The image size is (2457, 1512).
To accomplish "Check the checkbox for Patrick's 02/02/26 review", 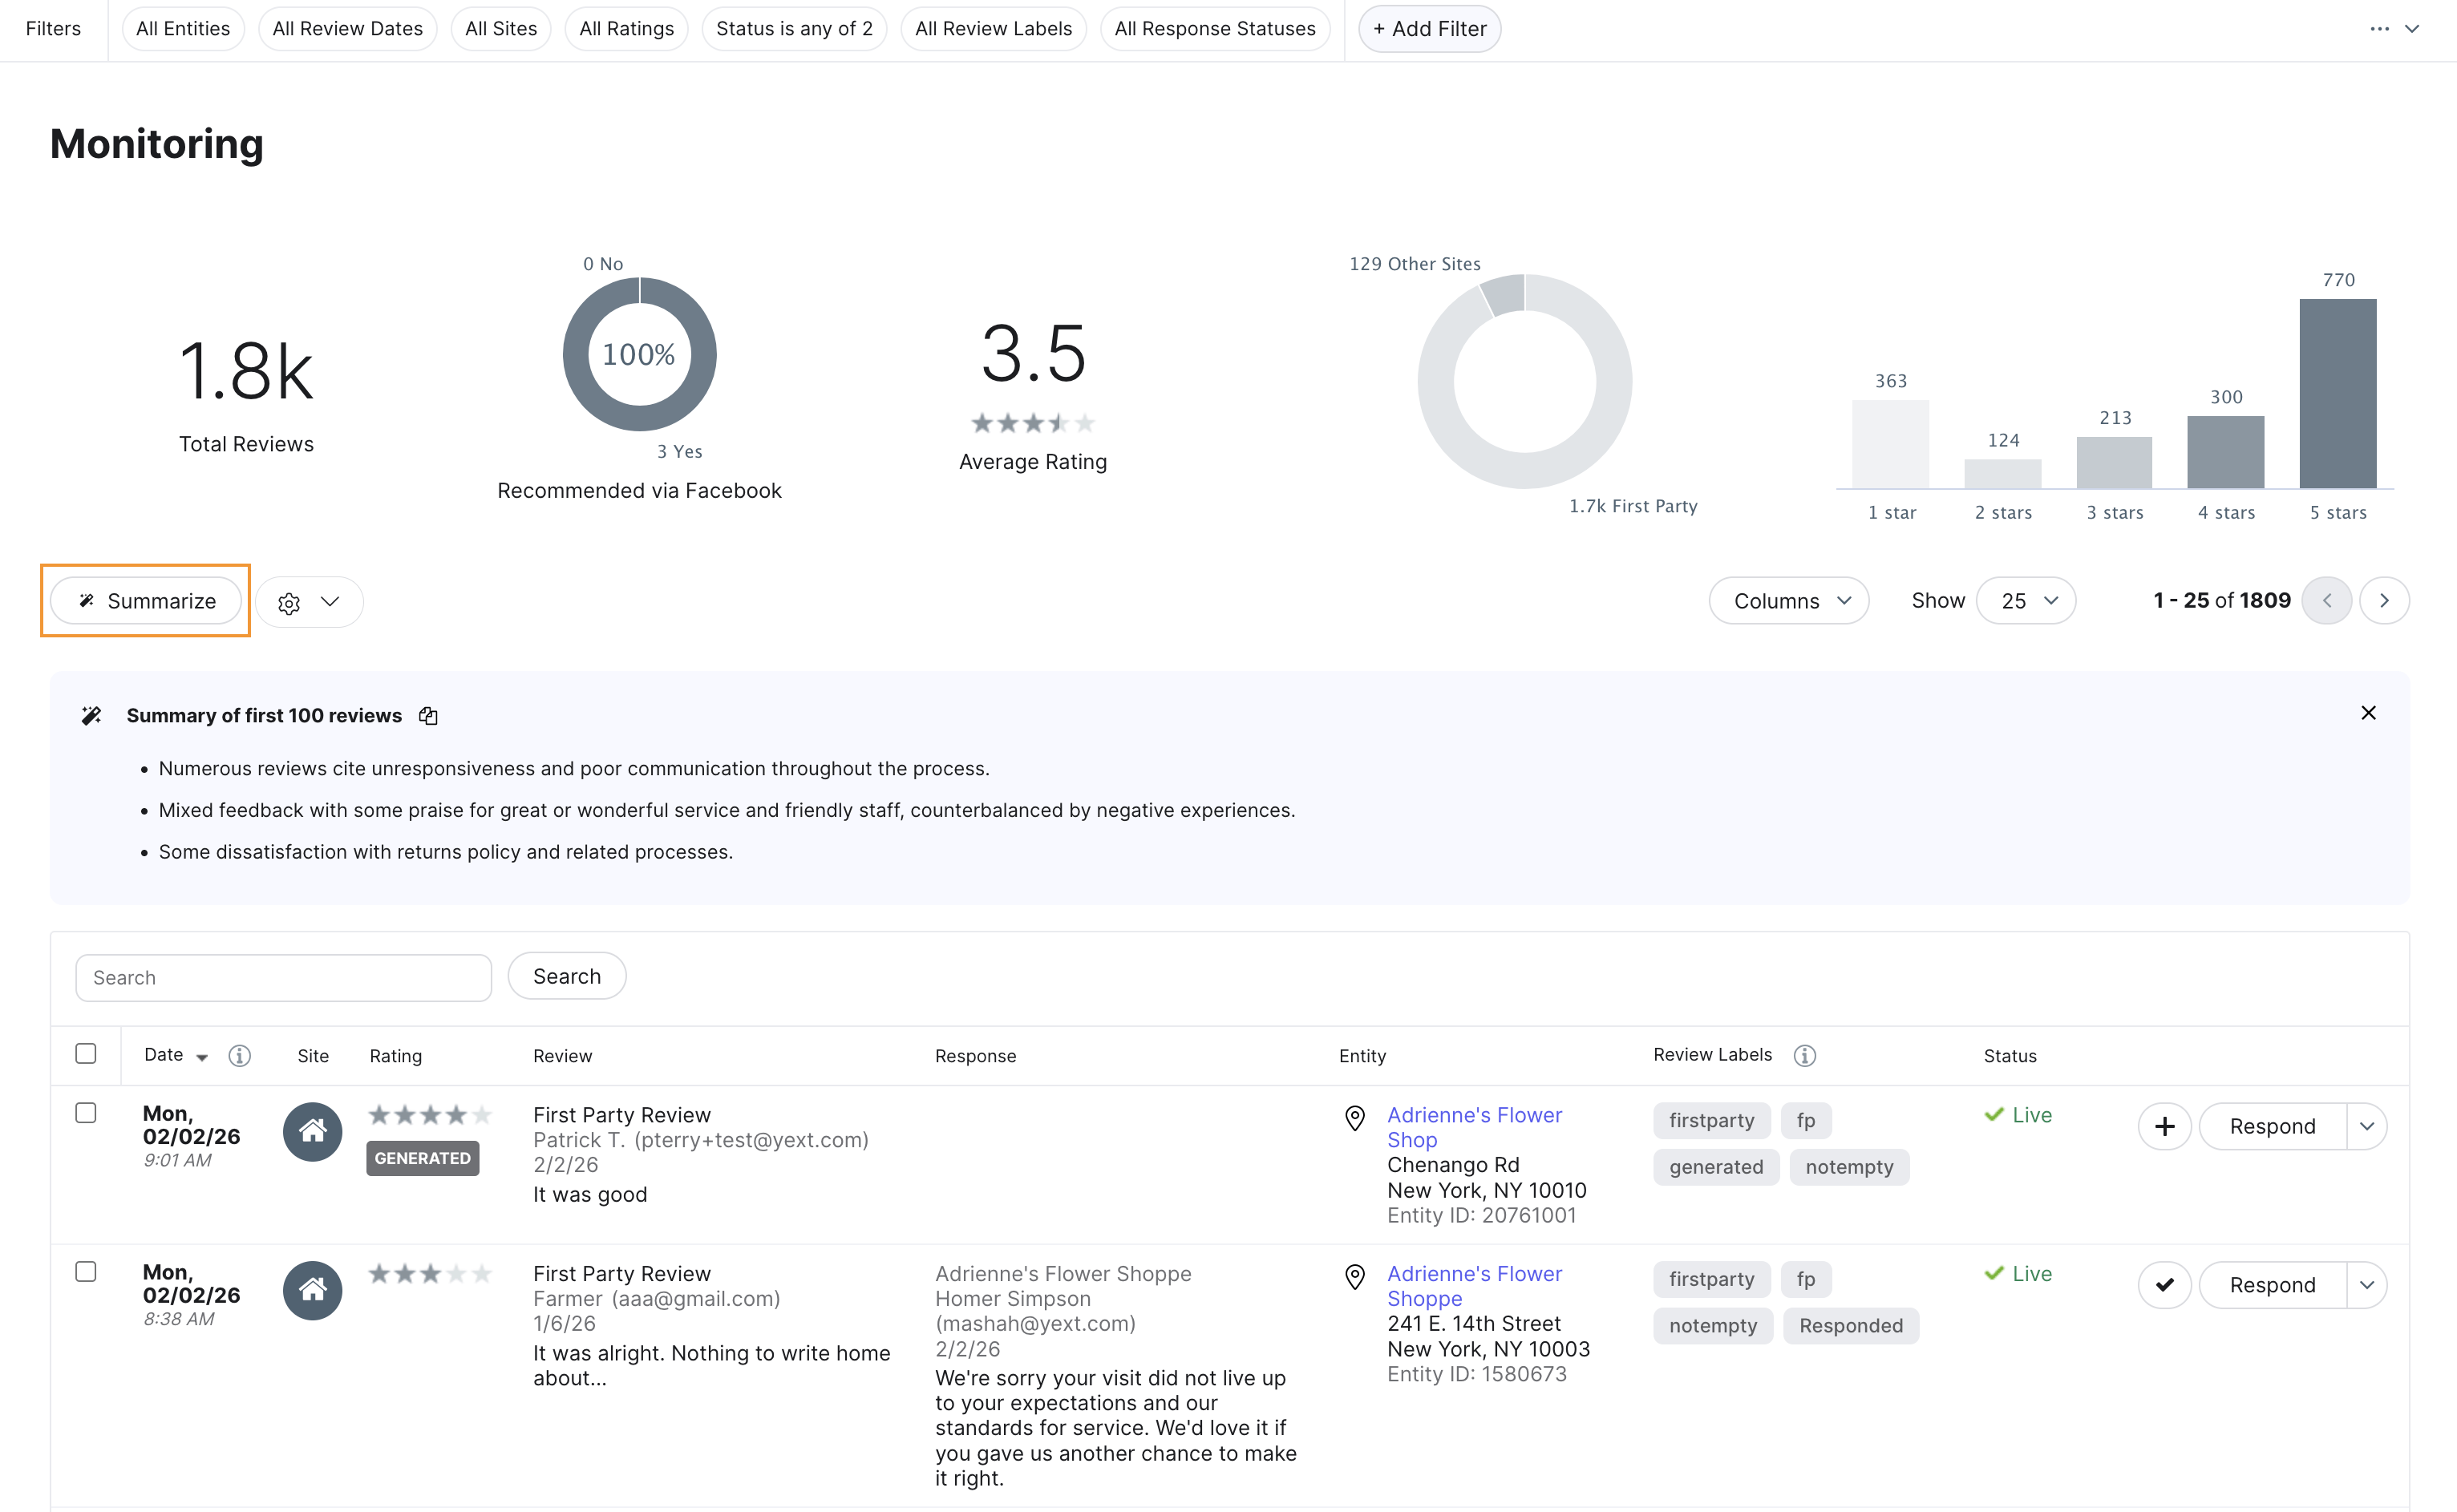I will tap(86, 1112).
